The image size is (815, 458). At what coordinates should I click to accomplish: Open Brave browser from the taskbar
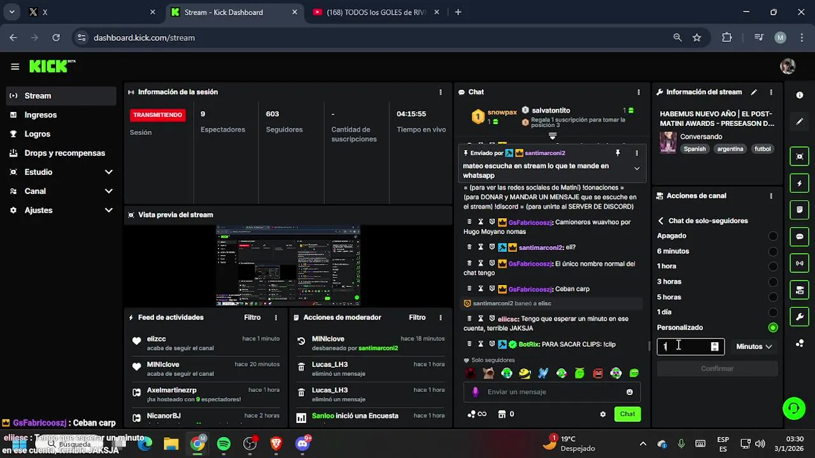tap(276, 444)
